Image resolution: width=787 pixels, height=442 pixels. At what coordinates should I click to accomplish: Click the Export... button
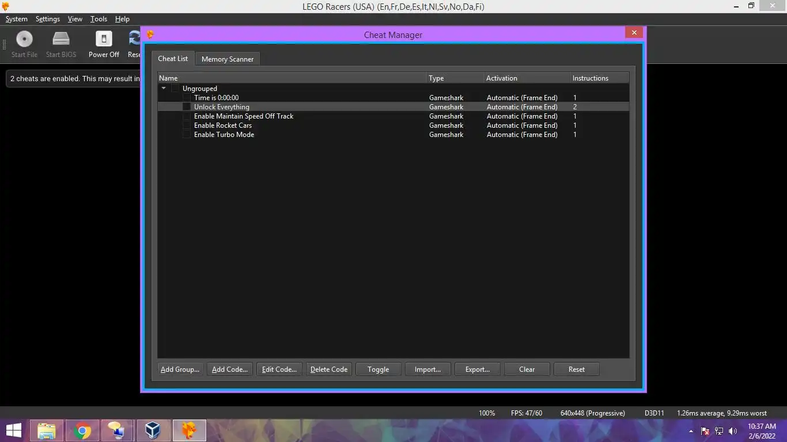477,369
